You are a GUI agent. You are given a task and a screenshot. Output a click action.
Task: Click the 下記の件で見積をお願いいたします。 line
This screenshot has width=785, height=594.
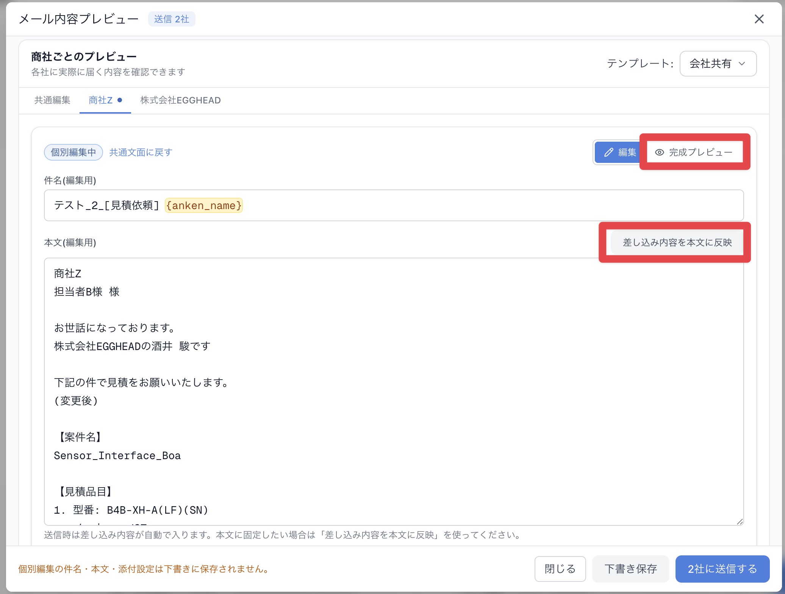(x=141, y=383)
